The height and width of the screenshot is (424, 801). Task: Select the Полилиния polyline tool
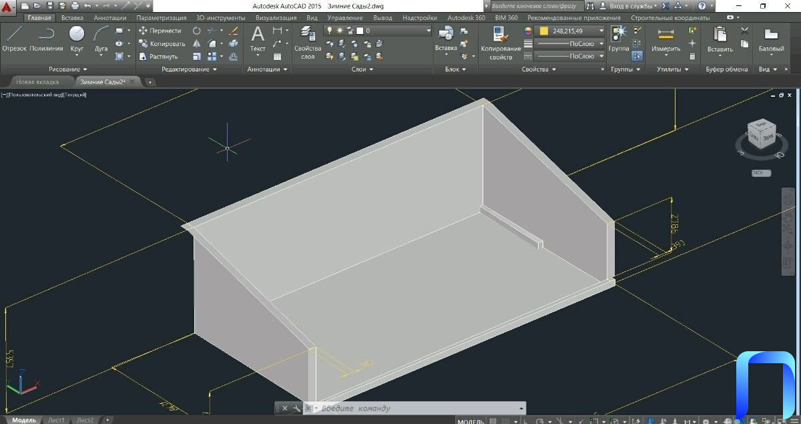tap(46, 39)
